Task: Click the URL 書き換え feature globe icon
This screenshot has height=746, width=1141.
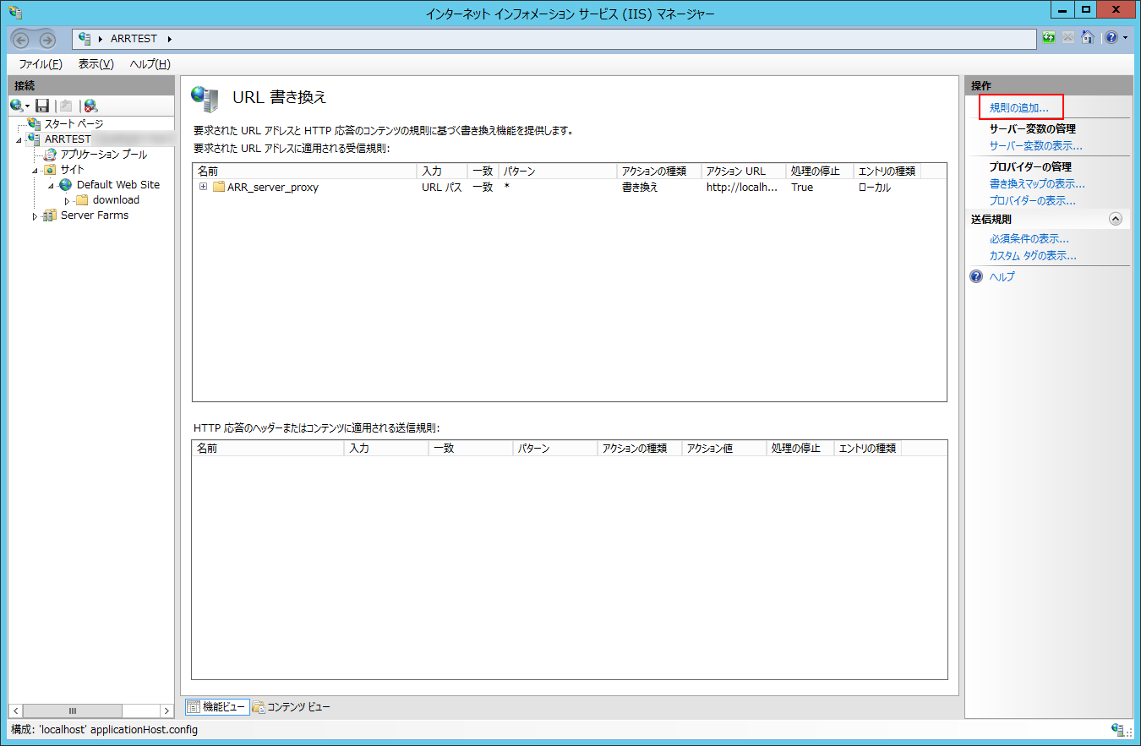Action: 204,98
